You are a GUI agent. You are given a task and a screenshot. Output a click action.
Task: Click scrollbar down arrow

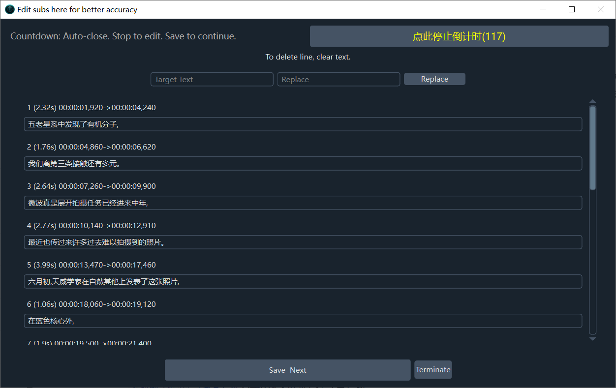pyautogui.click(x=592, y=339)
